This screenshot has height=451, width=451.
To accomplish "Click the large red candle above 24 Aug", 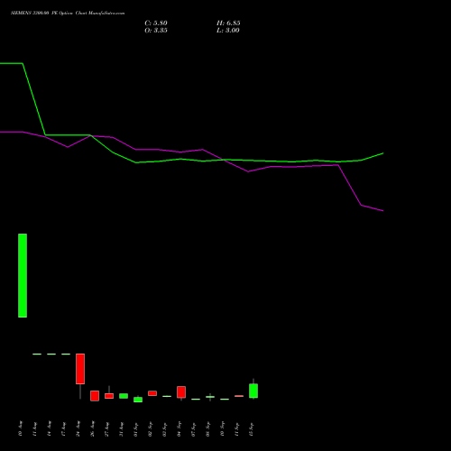I will (80, 369).
